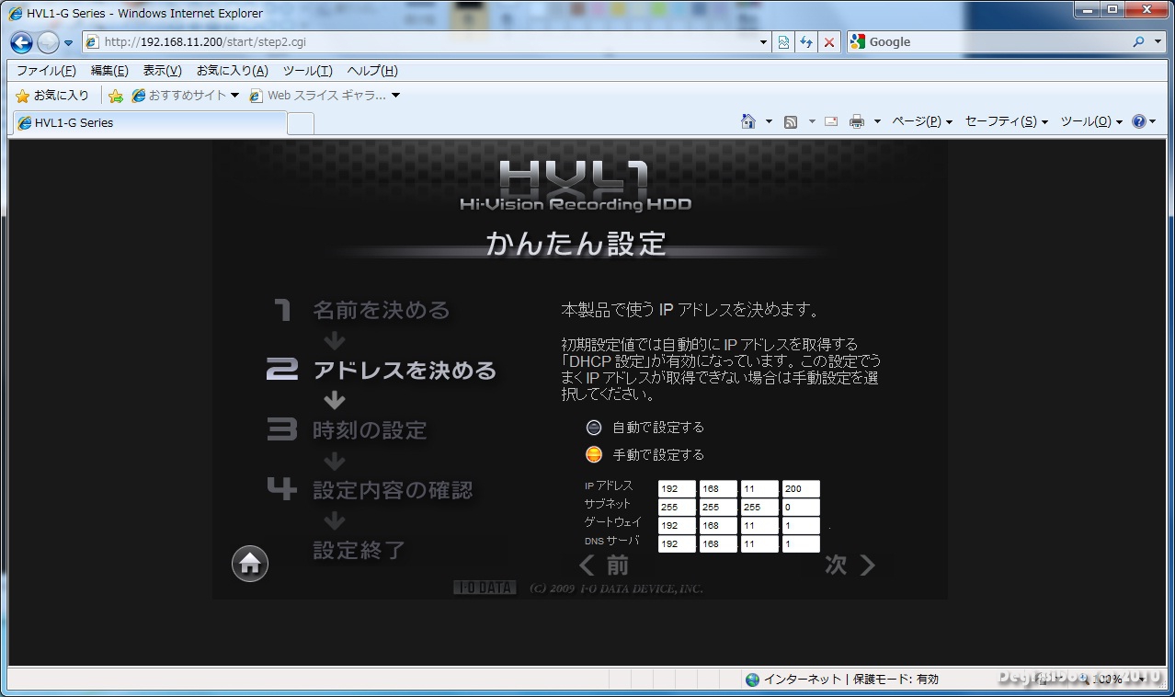This screenshot has height=697, width=1175.
Task: Open a new tab with the blank tab button
Action: [x=301, y=122]
